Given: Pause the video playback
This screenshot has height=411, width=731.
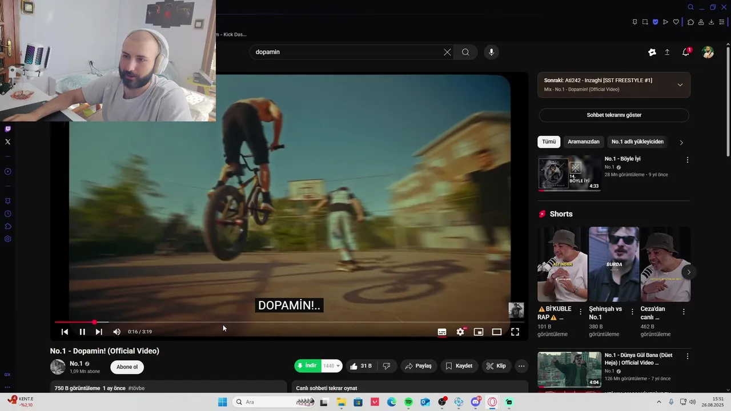Looking at the screenshot, I should 82,332.
